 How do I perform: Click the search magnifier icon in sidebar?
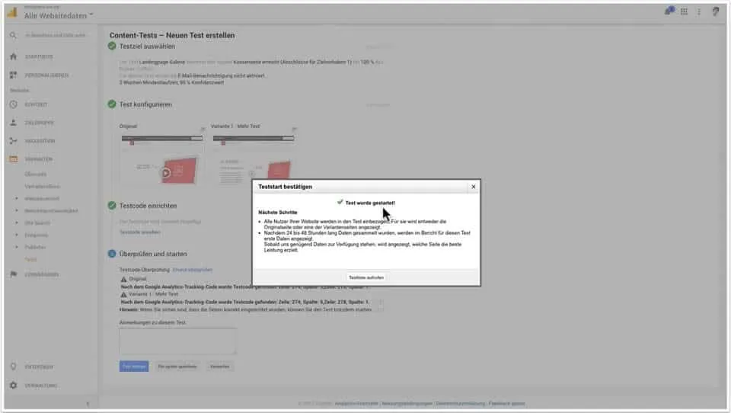coord(13,35)
